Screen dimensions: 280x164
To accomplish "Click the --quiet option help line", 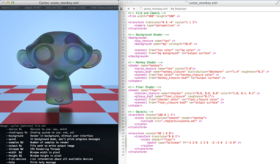I will 53,139.
